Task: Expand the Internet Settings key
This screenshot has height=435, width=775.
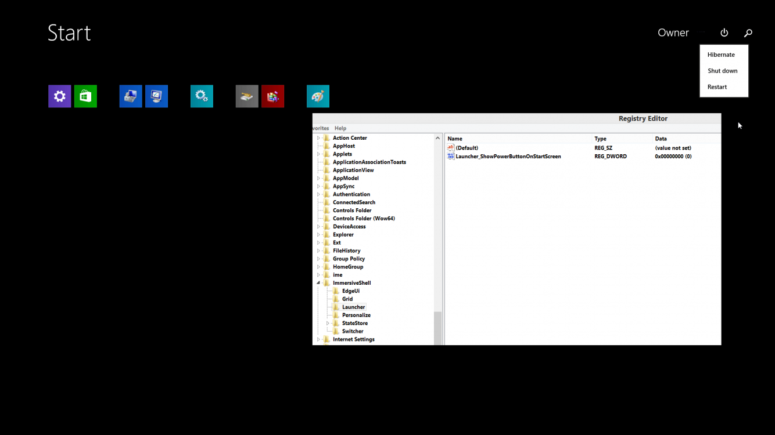Action: pyautogui.click(x=318, y=339)
